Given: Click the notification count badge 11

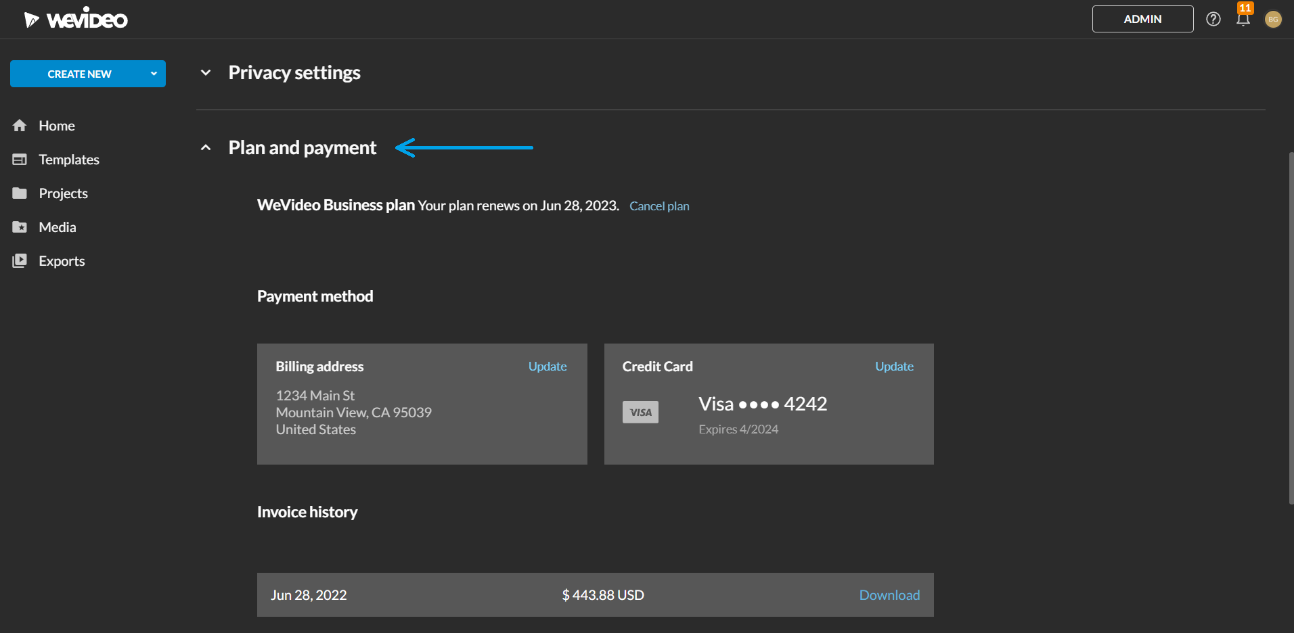Looking at the screenshot, I should tap(1245, 7).
